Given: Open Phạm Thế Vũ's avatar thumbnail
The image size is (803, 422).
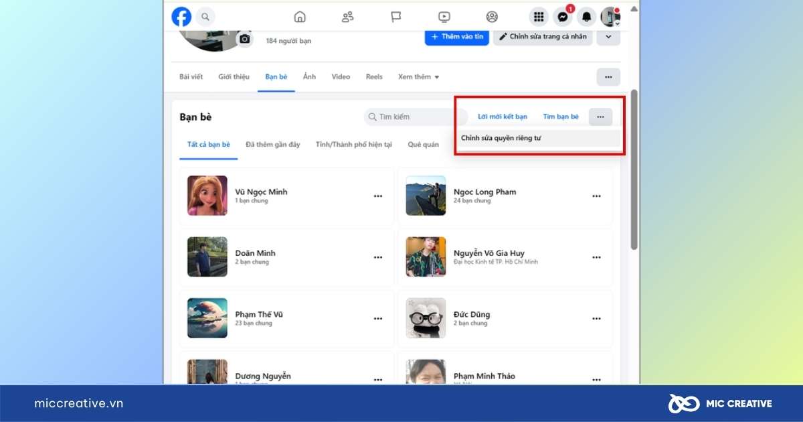Looking at the screenshot, I should pos(207,318).
